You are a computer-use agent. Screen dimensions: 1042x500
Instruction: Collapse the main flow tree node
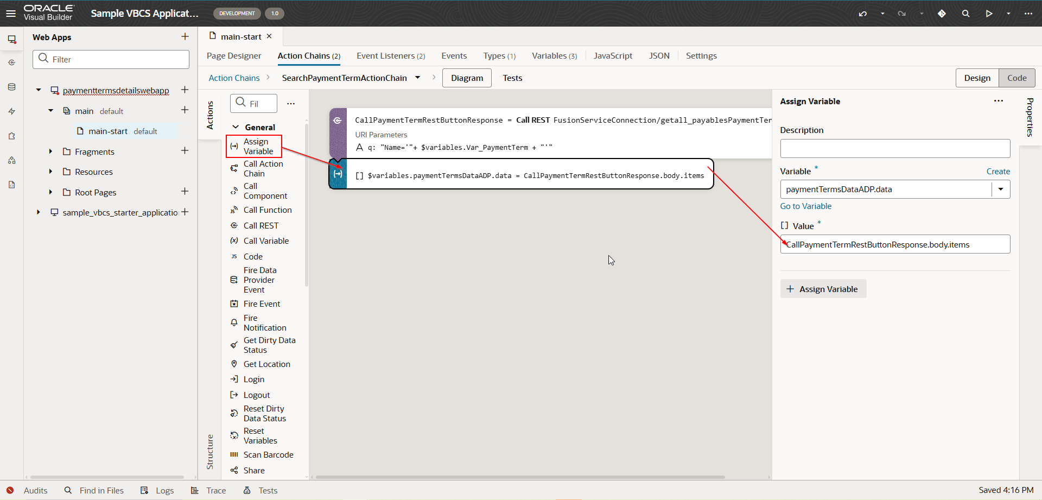coord(51,111)
